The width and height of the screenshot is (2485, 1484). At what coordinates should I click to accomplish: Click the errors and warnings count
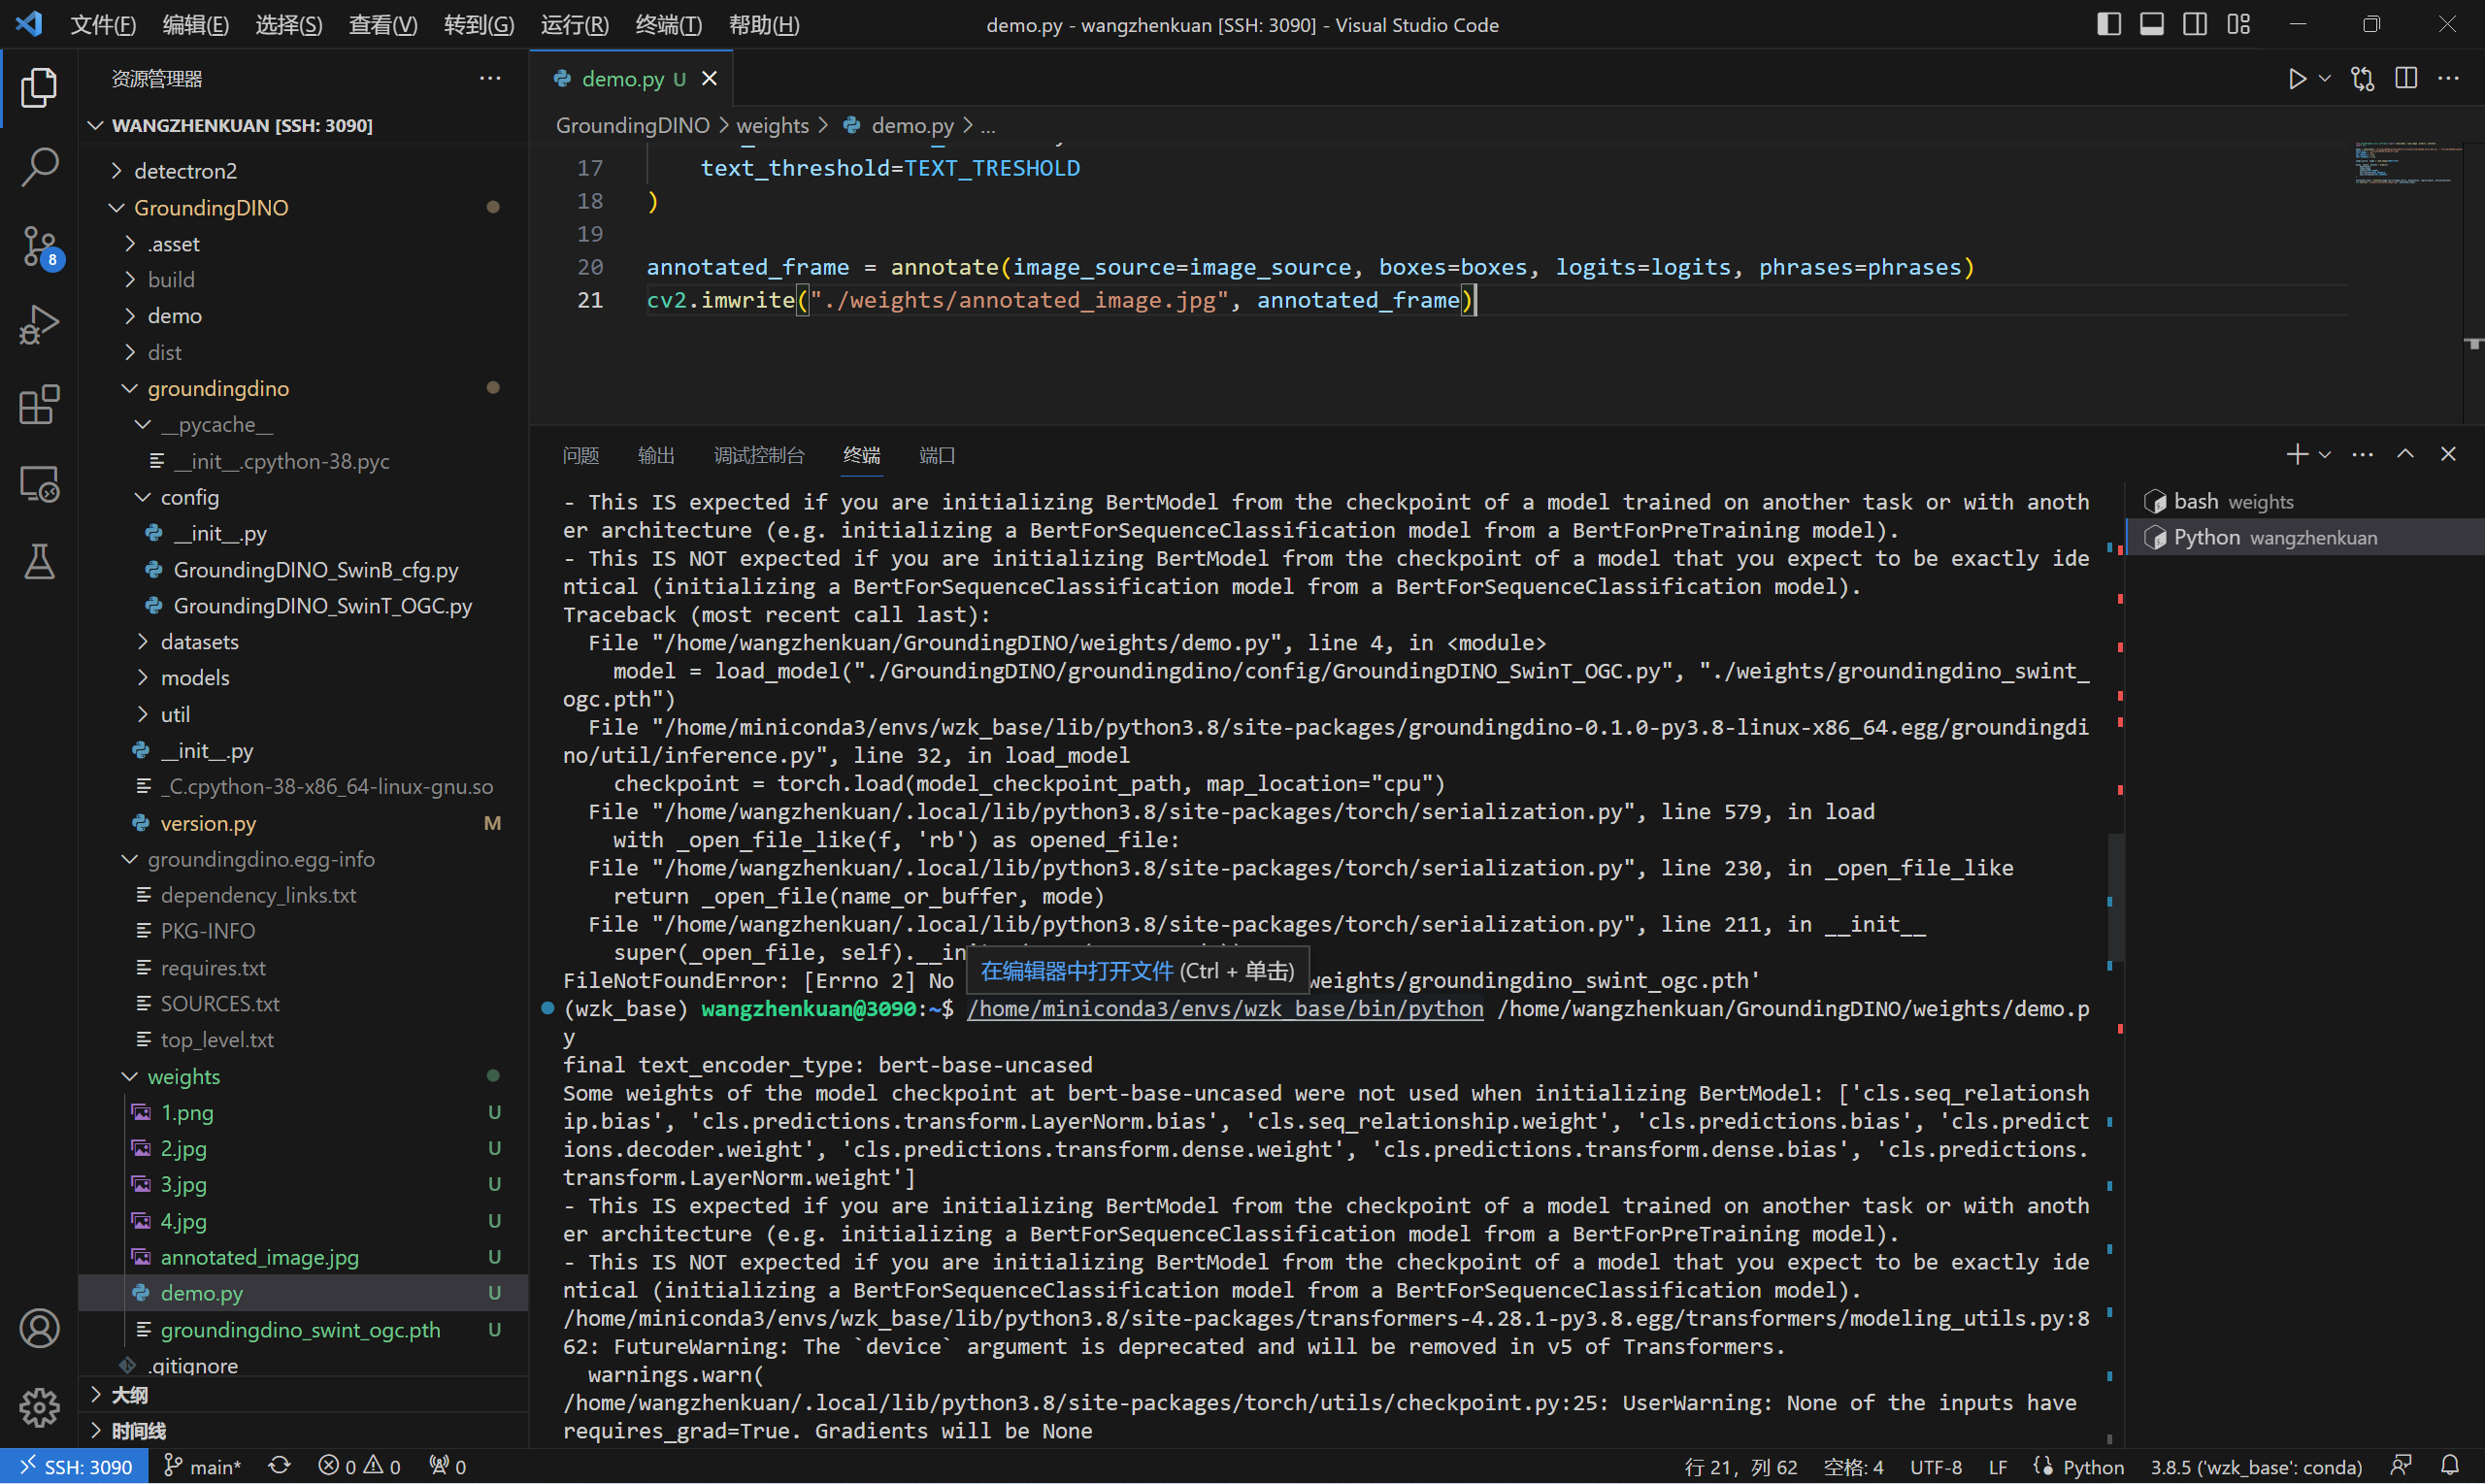pyautogui.click(x=359, y=1466)
